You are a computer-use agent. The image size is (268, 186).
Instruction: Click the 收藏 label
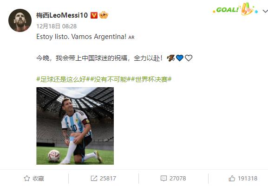click(x=38, y=179)
